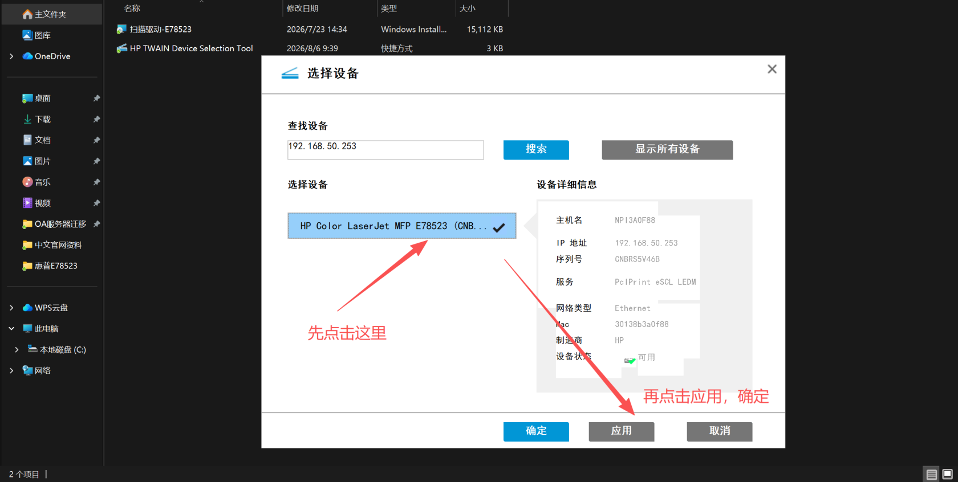
Task: Open the Videos icon in sidebar
Action: [x=27, y=203]
